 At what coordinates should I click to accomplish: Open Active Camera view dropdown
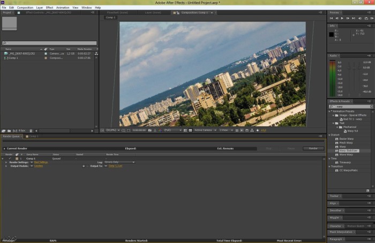coord(205,130)
